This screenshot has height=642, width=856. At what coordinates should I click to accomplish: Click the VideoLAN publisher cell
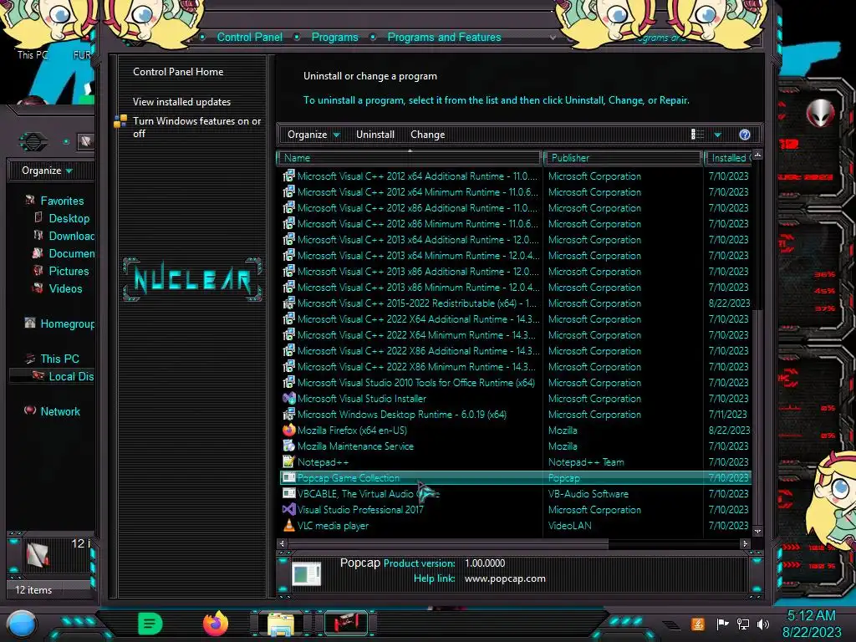(x=569, y=526)
